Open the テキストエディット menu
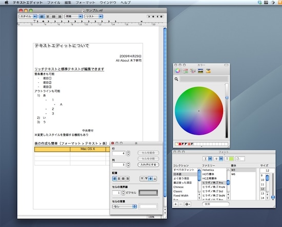Viewport: 282px width, 227px height. point(28,3)
